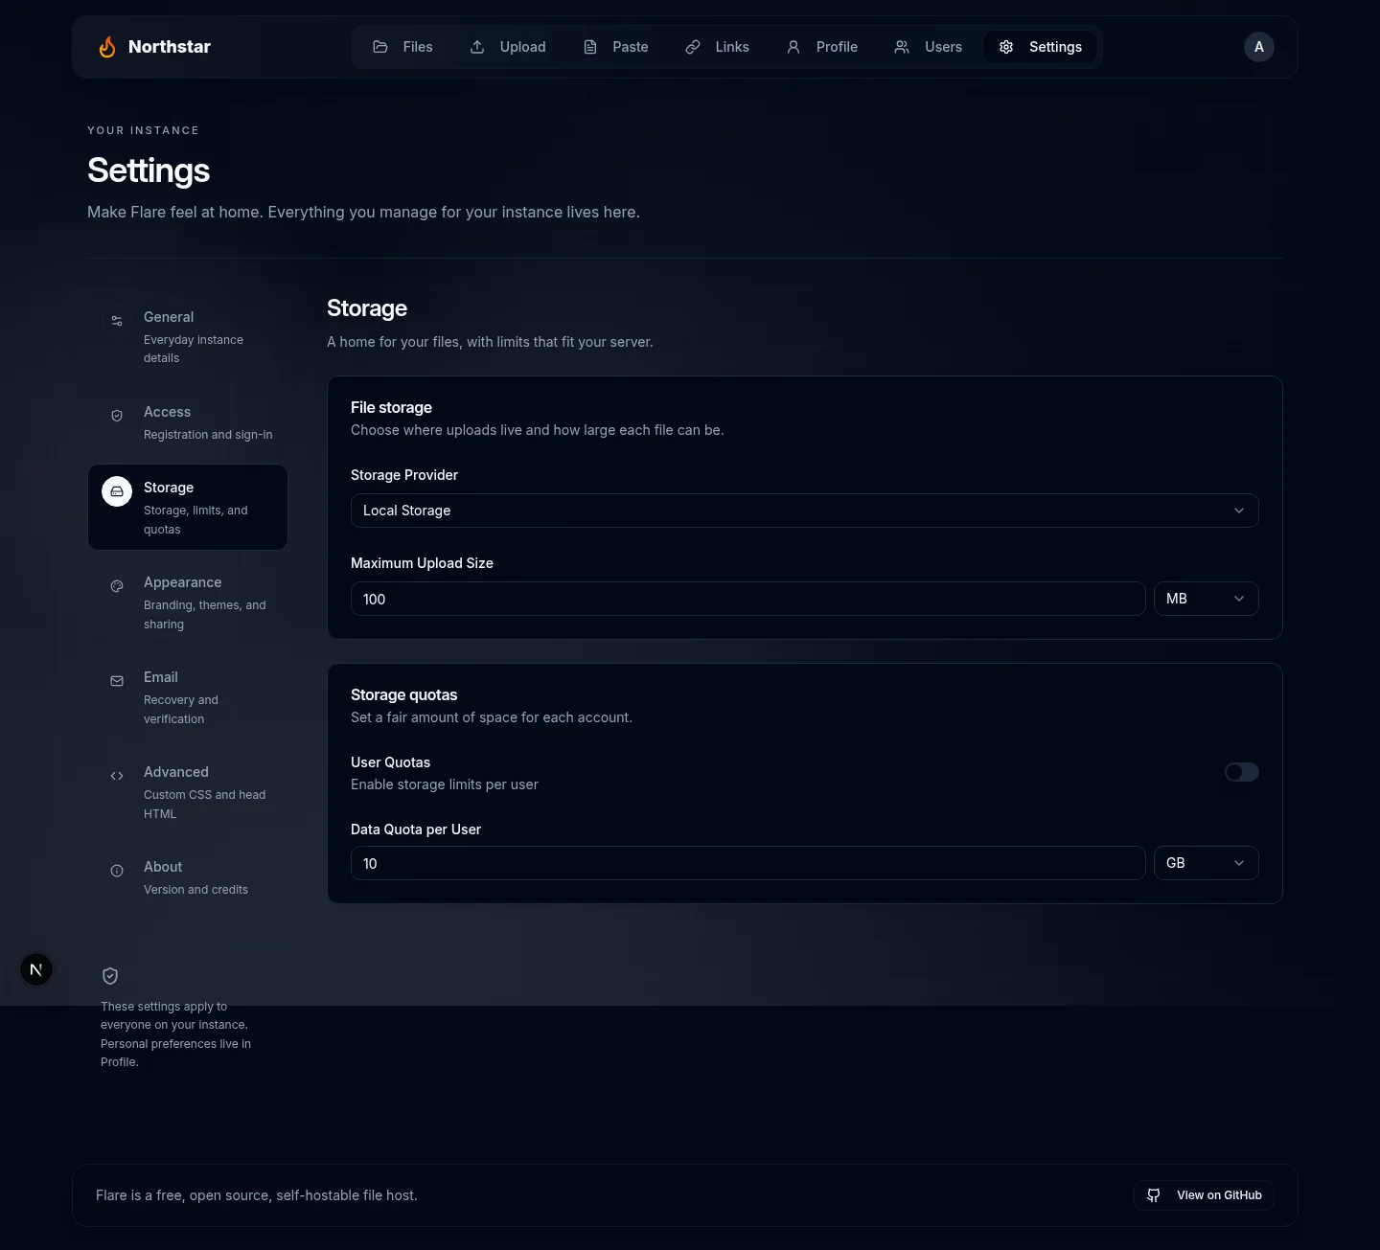Open Advanced settings section
The height and width of the screenshot is (1250, 1380).
pyautogui.click(x=188, y=792)
